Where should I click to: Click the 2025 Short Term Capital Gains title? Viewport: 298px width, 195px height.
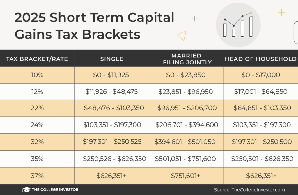94,26
